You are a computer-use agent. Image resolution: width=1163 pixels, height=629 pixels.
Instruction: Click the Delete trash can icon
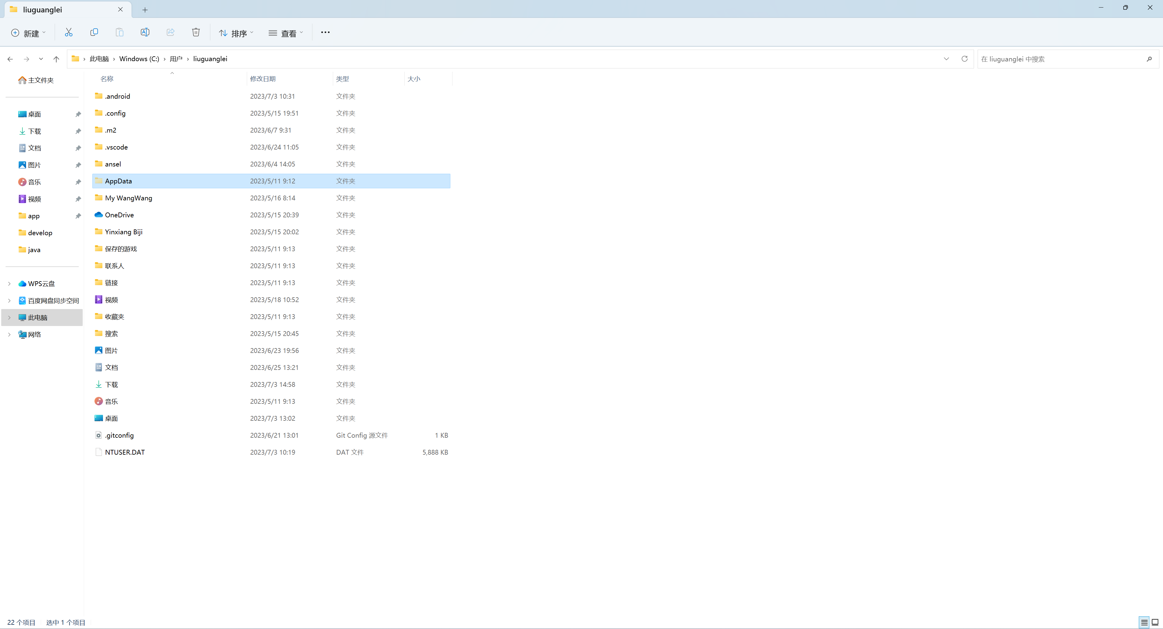click(196, 32)
